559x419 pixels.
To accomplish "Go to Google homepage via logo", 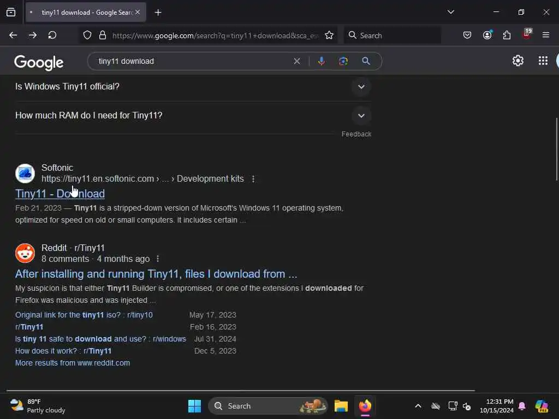I will [39, 62].
